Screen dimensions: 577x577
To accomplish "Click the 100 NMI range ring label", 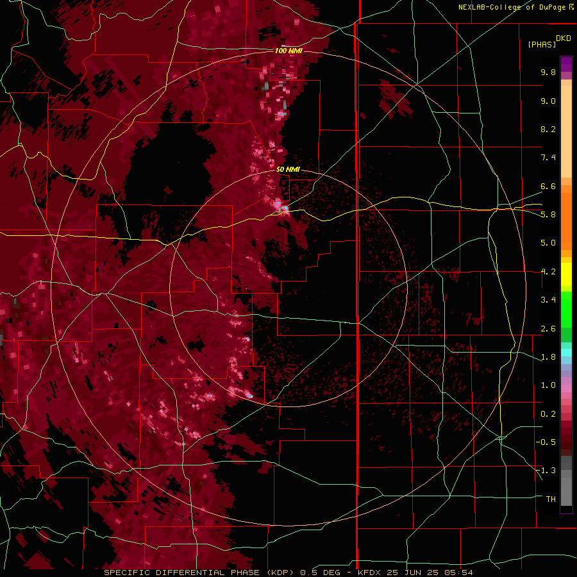I will click(288, 51).
